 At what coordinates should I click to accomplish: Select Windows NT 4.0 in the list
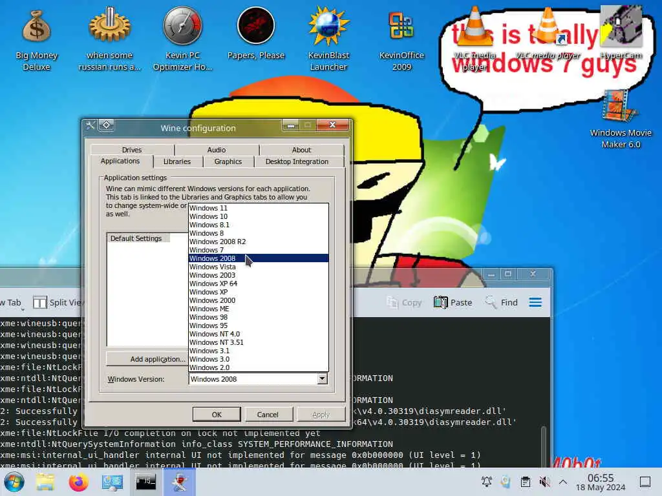pos(259,334)
